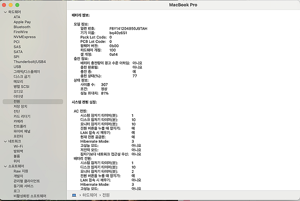
Task: Click the 충전 정보 subsection label
Action: coord(81,59)
